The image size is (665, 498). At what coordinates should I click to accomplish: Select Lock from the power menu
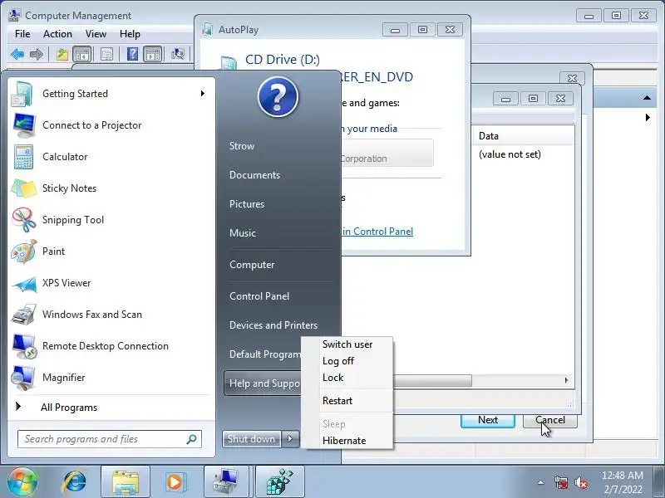point(333,378)
